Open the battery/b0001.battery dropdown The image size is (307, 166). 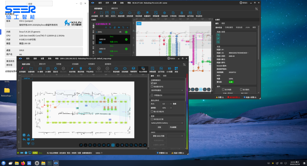pyautogui.click(x=167, y=123)
